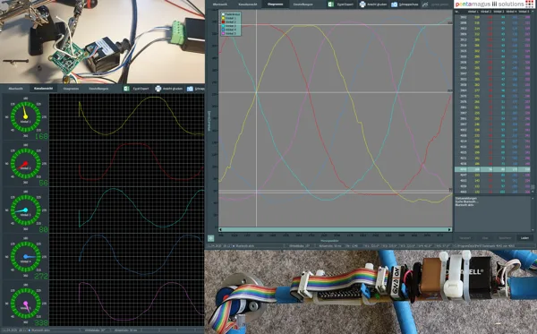
Task: Click the Winkel 1 column header in data table
Action: (473, 12)
